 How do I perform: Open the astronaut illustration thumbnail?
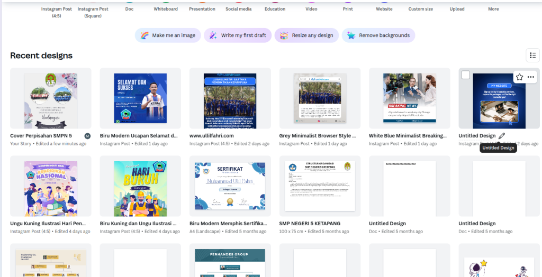(499, 260)
